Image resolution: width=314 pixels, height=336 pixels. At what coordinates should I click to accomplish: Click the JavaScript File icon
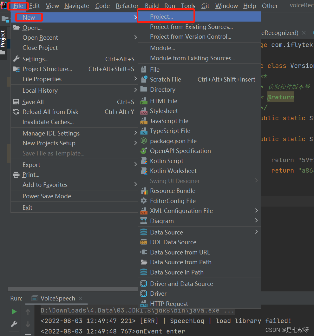pyautogui.click(x=144, y=121)
